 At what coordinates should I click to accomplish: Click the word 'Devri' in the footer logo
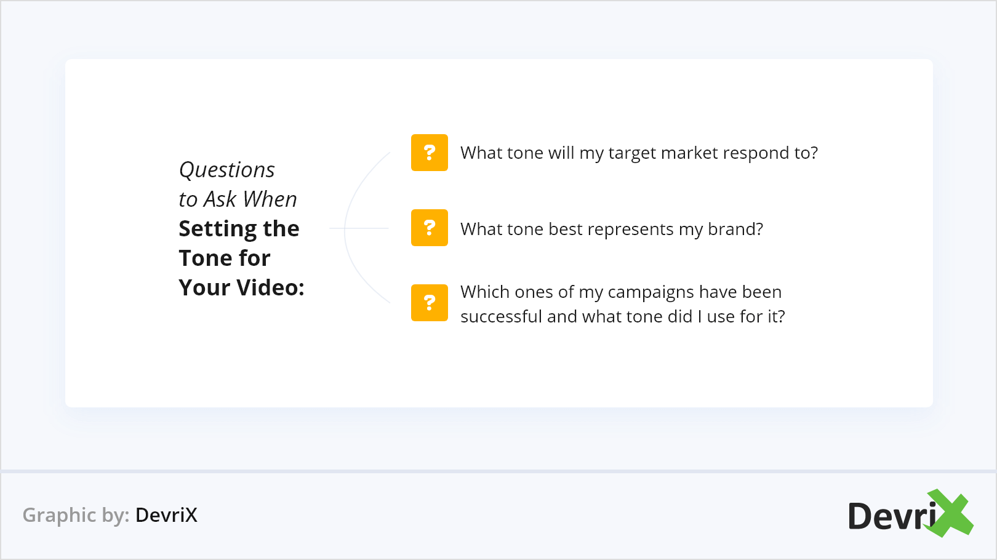tap(891, 516)
